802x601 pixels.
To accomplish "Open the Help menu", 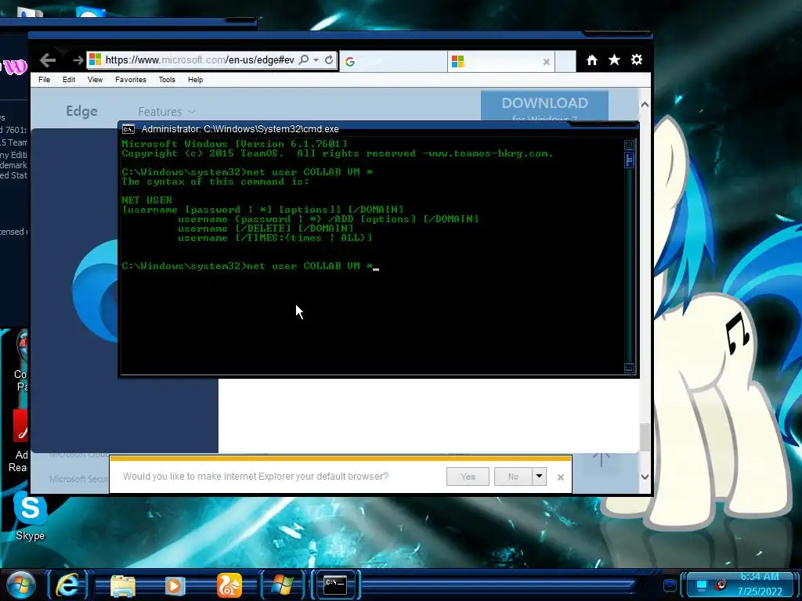I will coord(195,80).
